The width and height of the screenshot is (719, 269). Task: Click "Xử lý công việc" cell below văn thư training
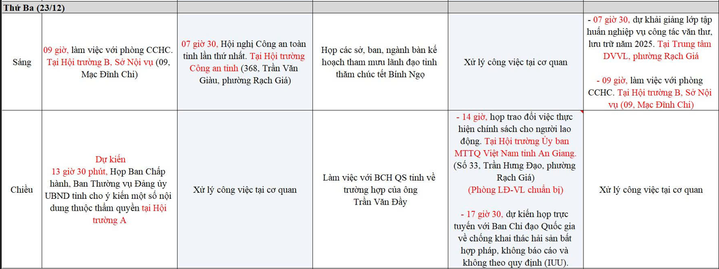[651, 190]
